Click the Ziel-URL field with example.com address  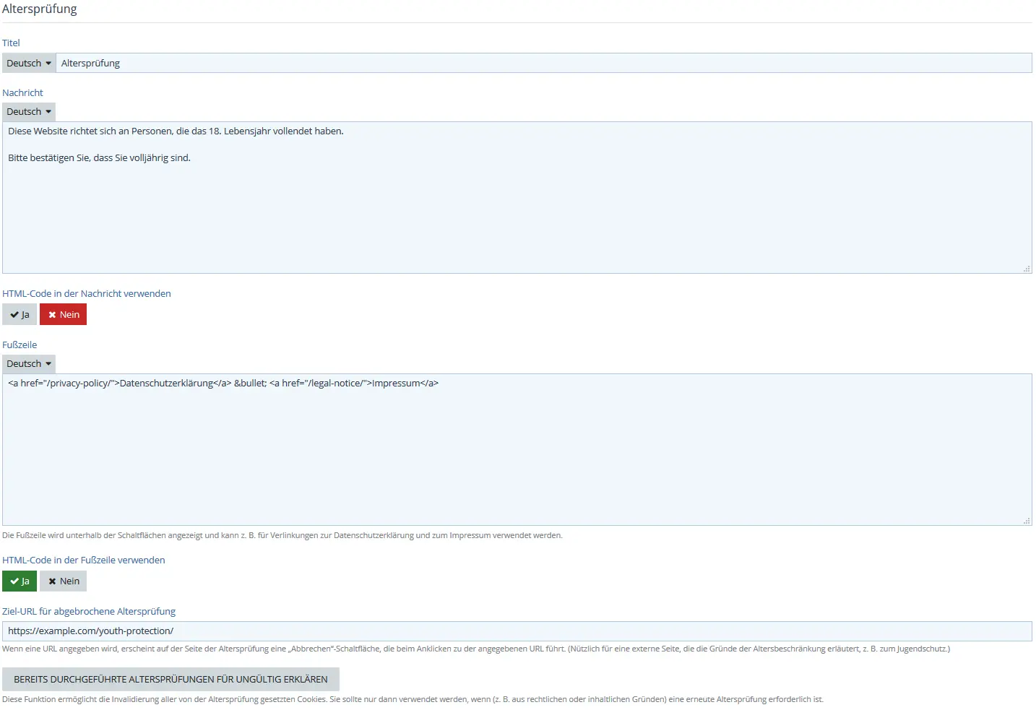click(517, 631)
